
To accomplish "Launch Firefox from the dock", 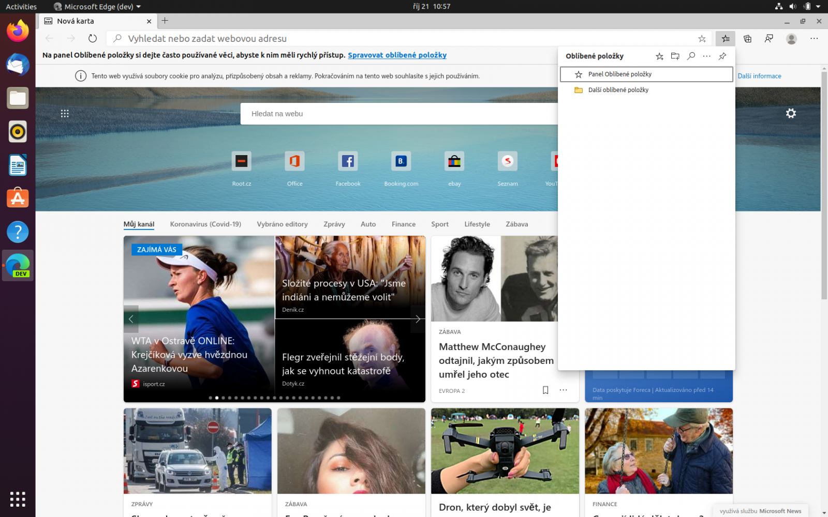I will pyautogui.click(x=18, y=31).
